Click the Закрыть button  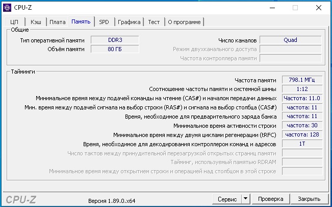pyautogui.click(x=309, y=199)
